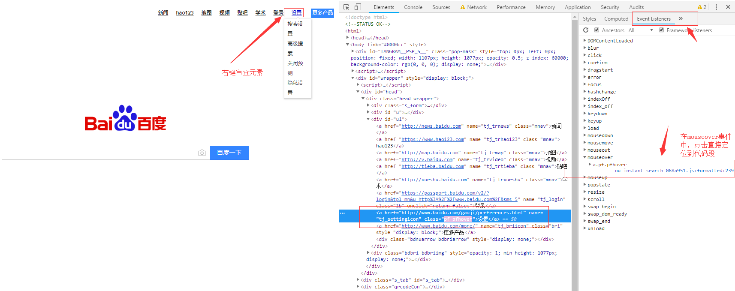735x291 pixels.
Task: Open DevTools customize three-dot menu
Action: coord(716,7)
